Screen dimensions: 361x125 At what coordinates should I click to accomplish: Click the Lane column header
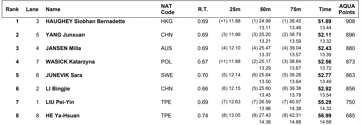32,9
